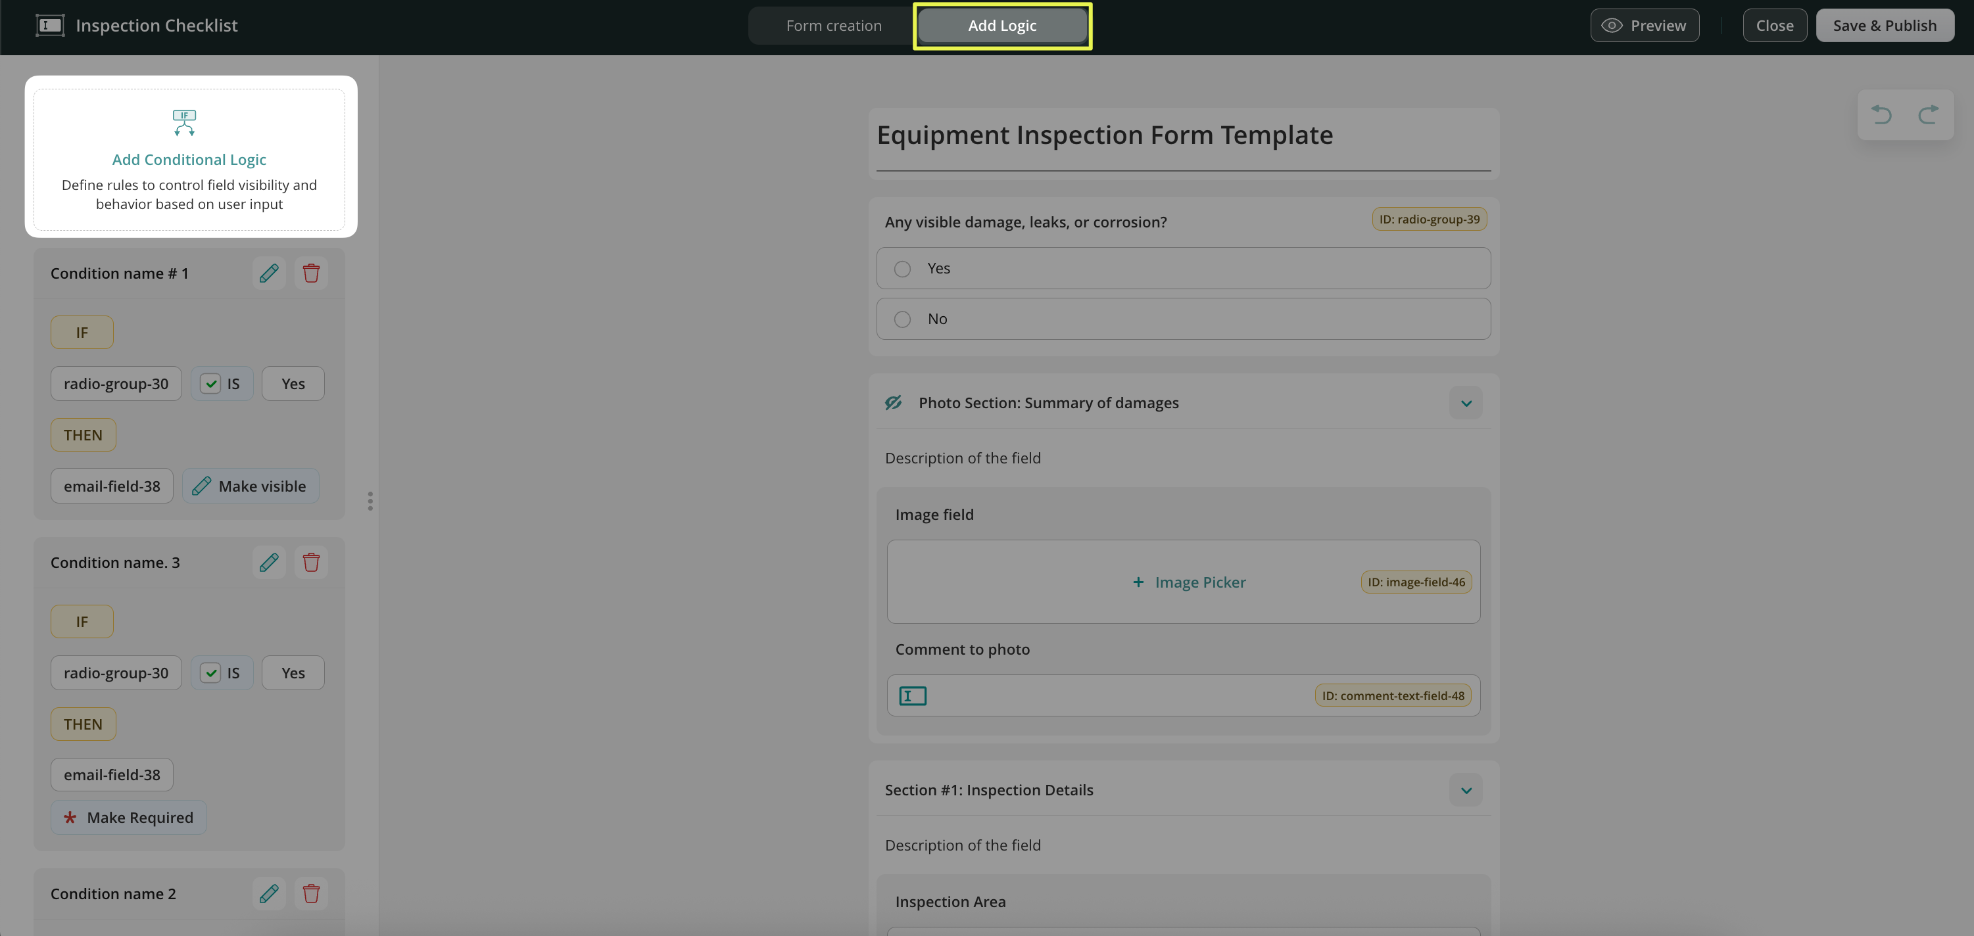Select the Yes radio option

903,269
